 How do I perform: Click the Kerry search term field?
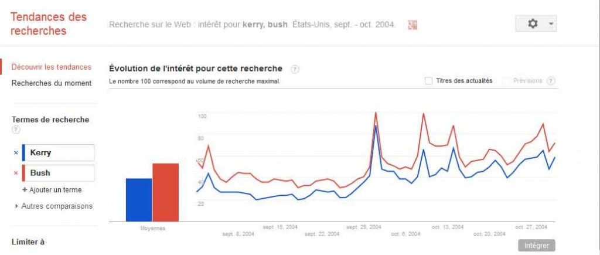(58, 153)
